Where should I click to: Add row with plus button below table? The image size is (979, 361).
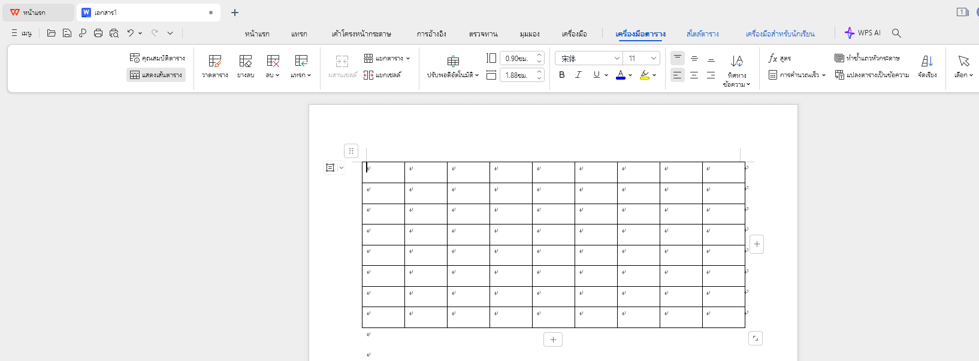[x=552, y=339]
